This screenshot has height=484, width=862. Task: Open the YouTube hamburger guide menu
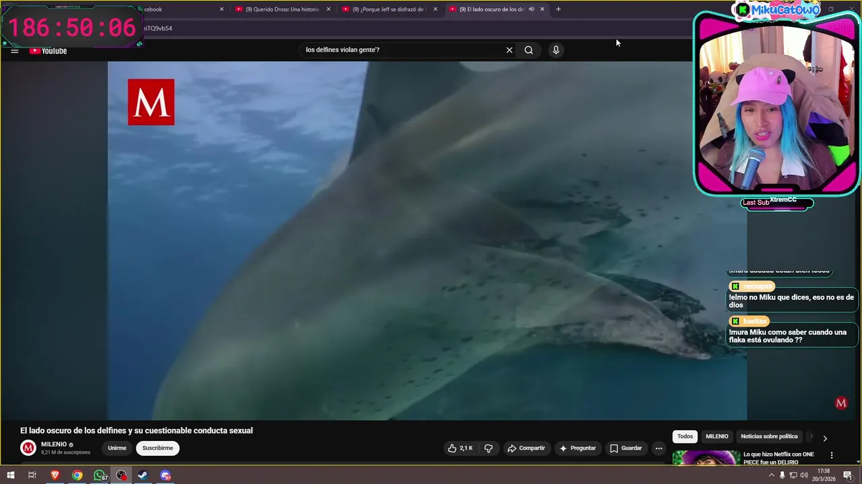click(14, 50)
